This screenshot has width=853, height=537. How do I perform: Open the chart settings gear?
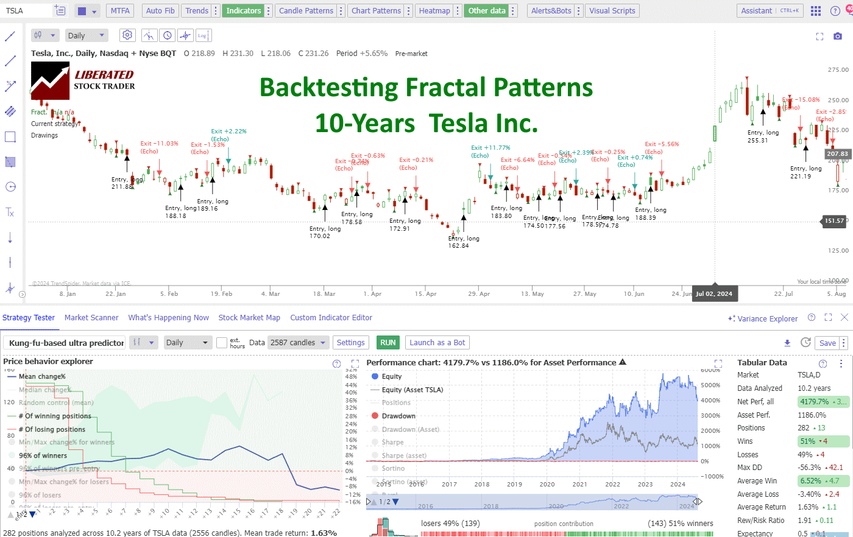pyautogui.click(x=127, y=35)
